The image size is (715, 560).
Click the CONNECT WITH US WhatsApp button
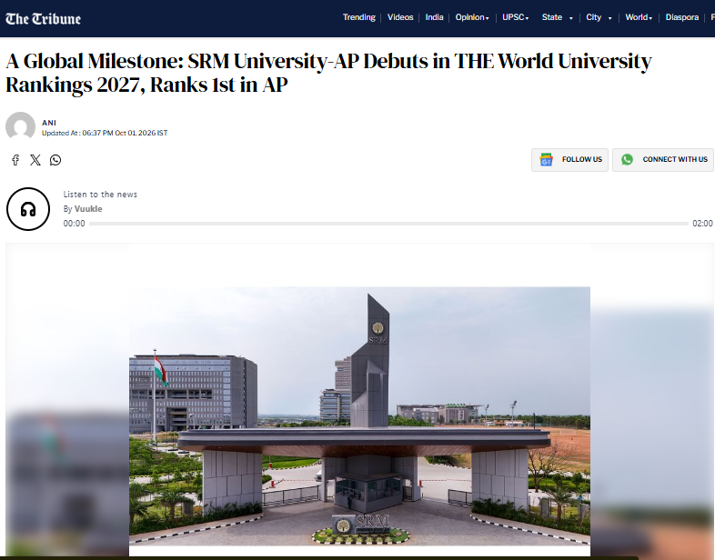point(663,159)
